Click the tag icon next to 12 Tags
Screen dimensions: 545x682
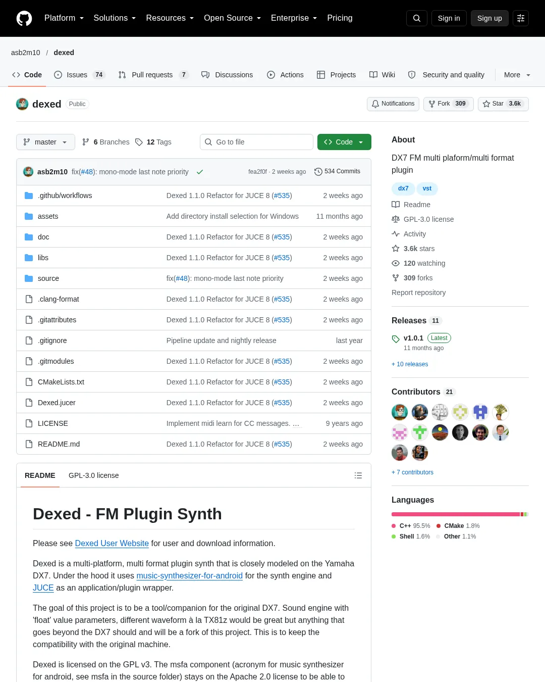click(139, 142)
